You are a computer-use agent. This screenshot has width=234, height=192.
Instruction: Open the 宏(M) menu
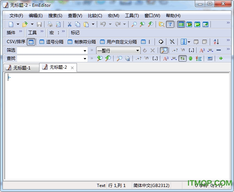113,16
